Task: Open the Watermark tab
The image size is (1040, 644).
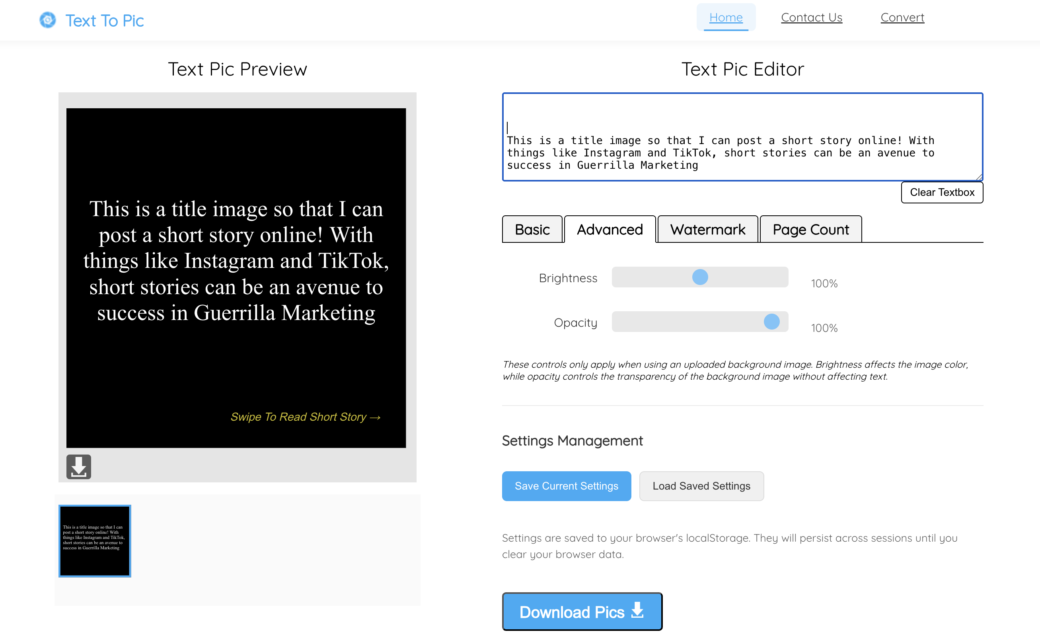Action: 707,229
